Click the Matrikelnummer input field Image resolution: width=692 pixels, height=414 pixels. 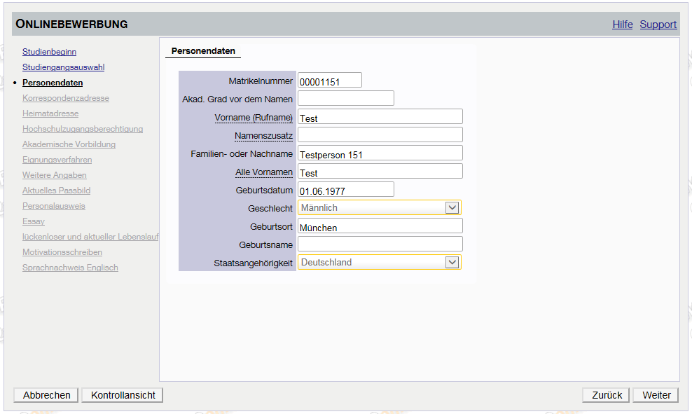point(329,81)
